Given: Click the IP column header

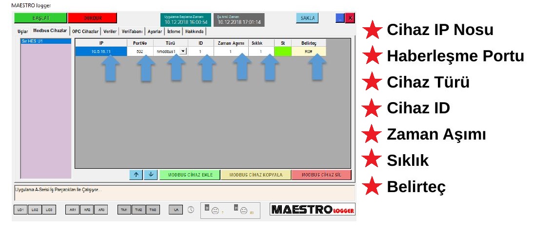Looking at the screenshot, I should coord(101,43).
